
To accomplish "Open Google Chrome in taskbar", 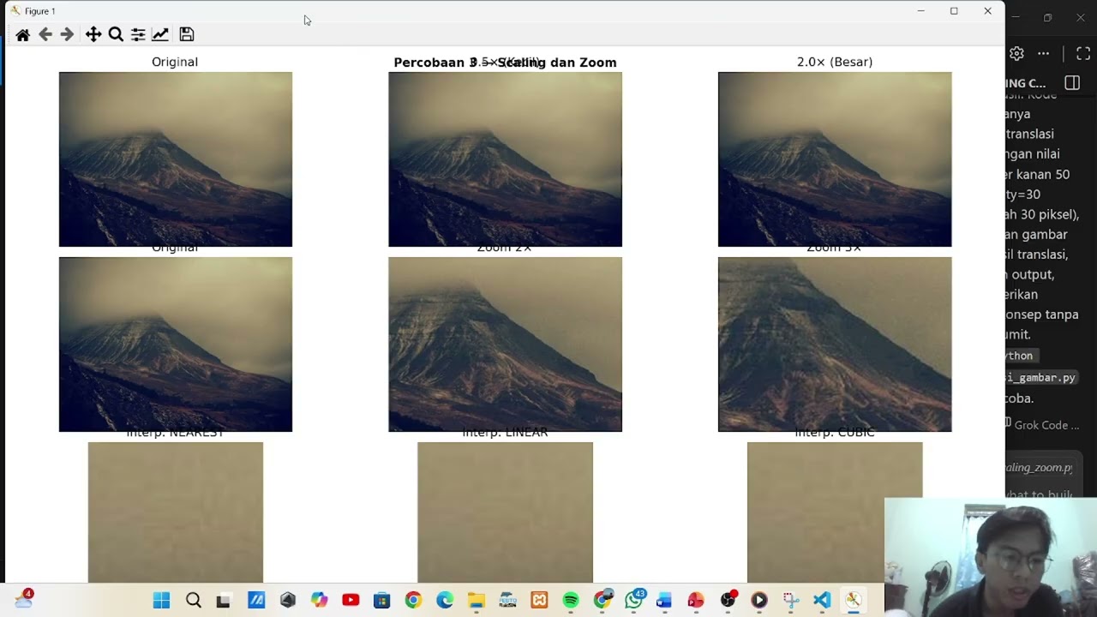I will coord(413,600).
